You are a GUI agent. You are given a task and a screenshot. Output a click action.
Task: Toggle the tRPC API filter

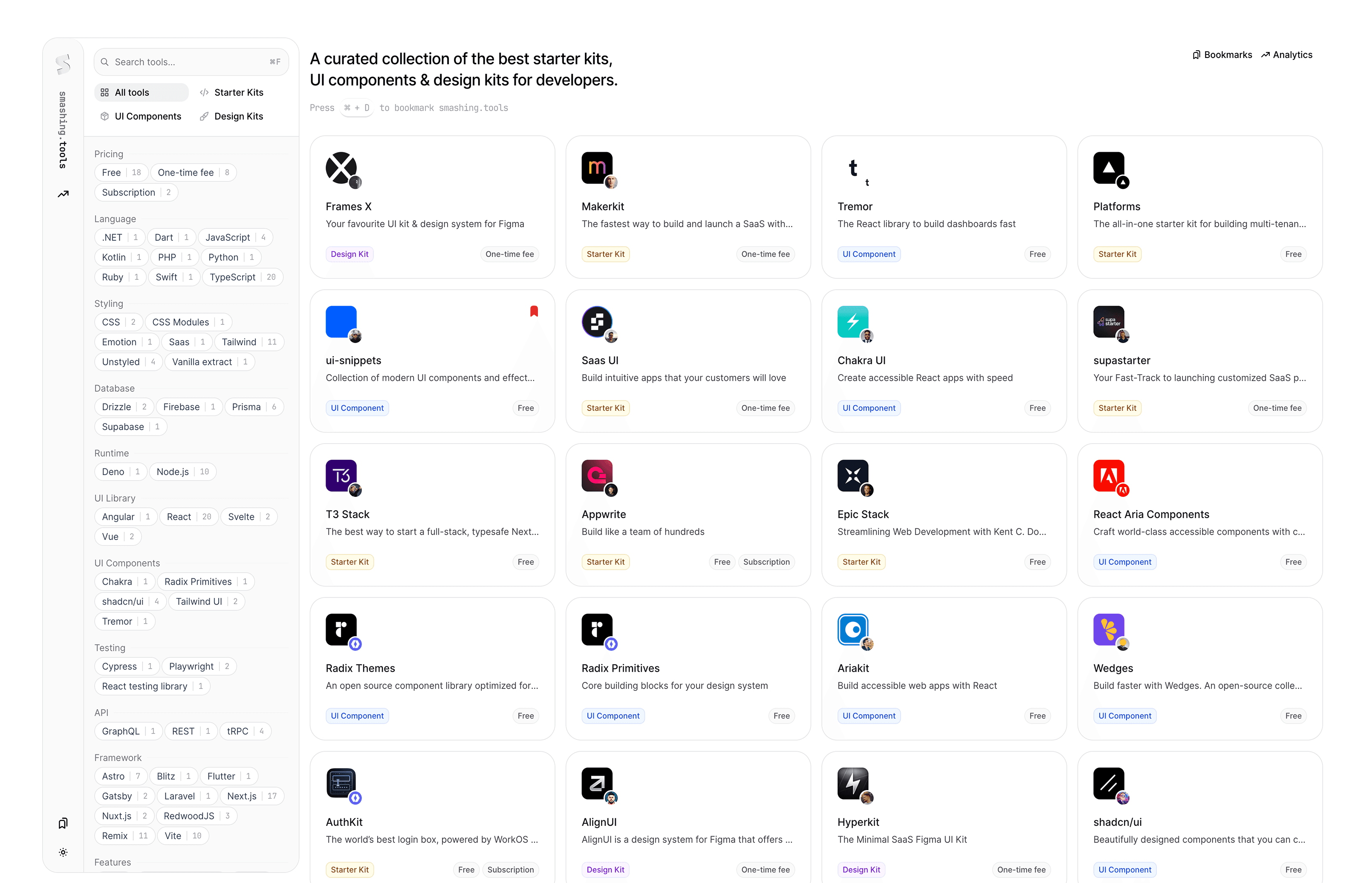click(245, 731)
